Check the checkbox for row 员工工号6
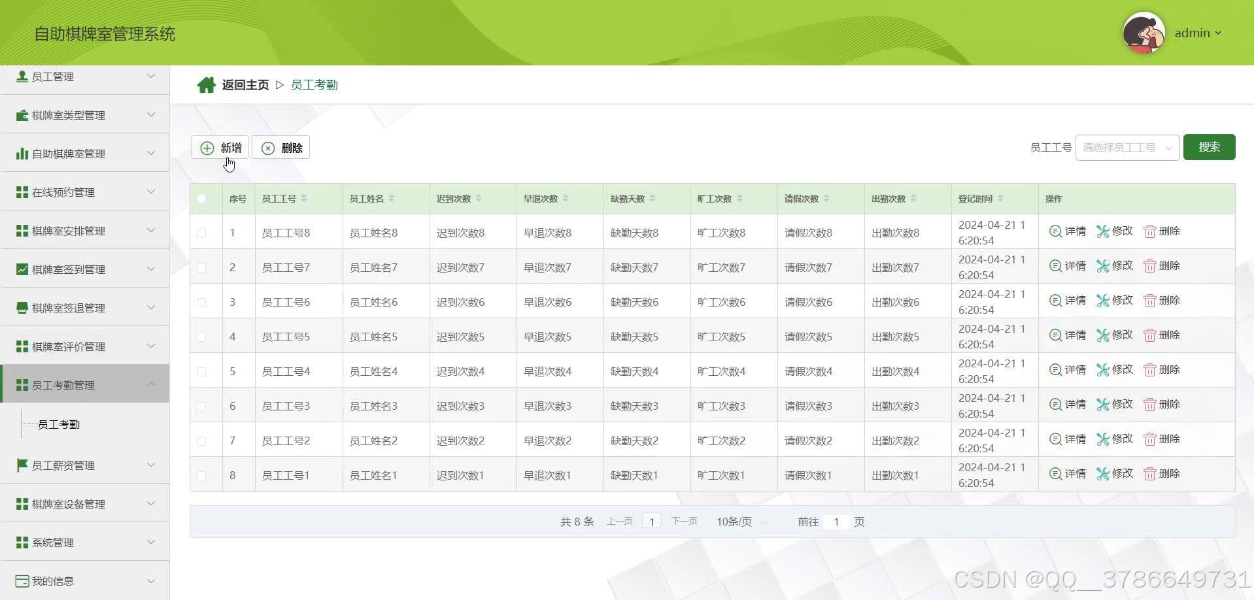This screenshot has height=600, width=1254. (201, 303)
